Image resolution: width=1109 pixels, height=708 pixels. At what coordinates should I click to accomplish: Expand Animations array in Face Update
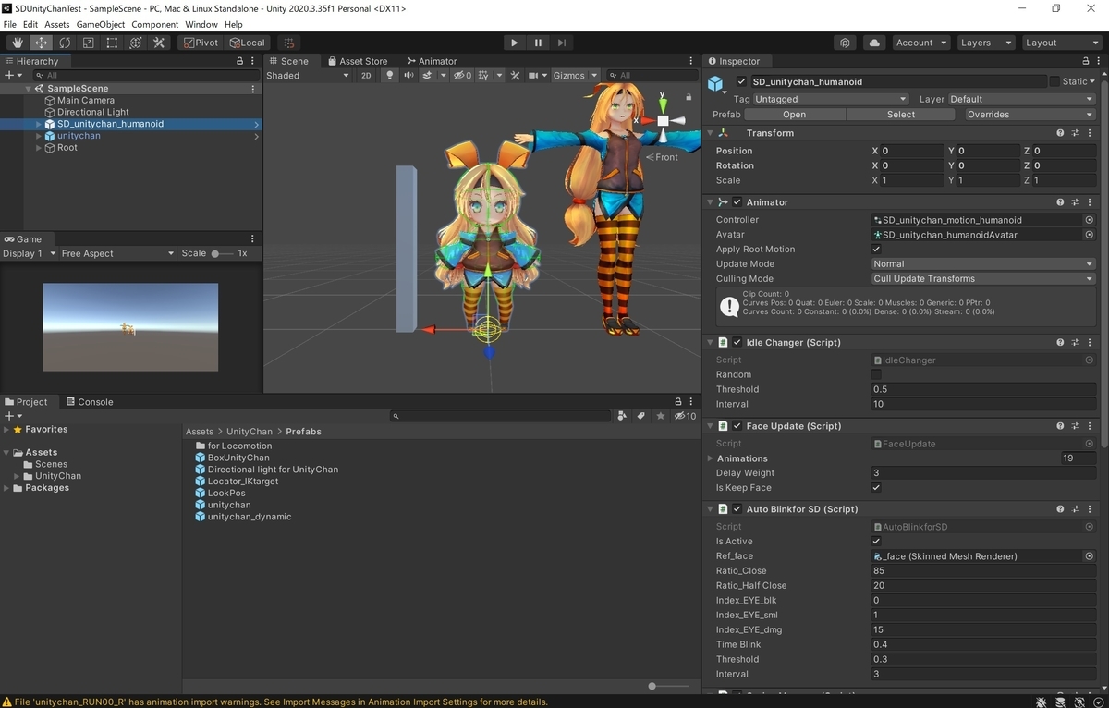(x=711, y=458)
